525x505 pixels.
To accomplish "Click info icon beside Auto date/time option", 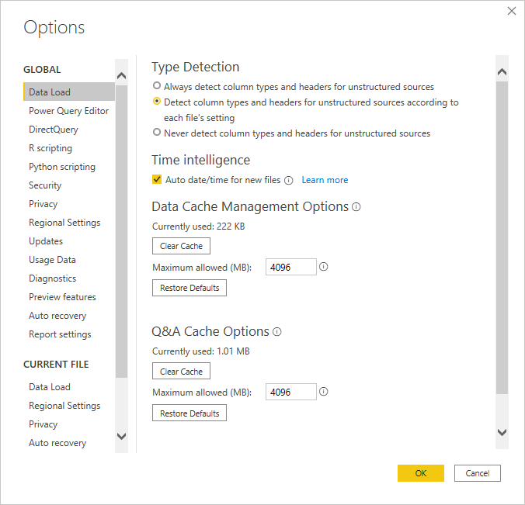I will [x=288, y=180].
